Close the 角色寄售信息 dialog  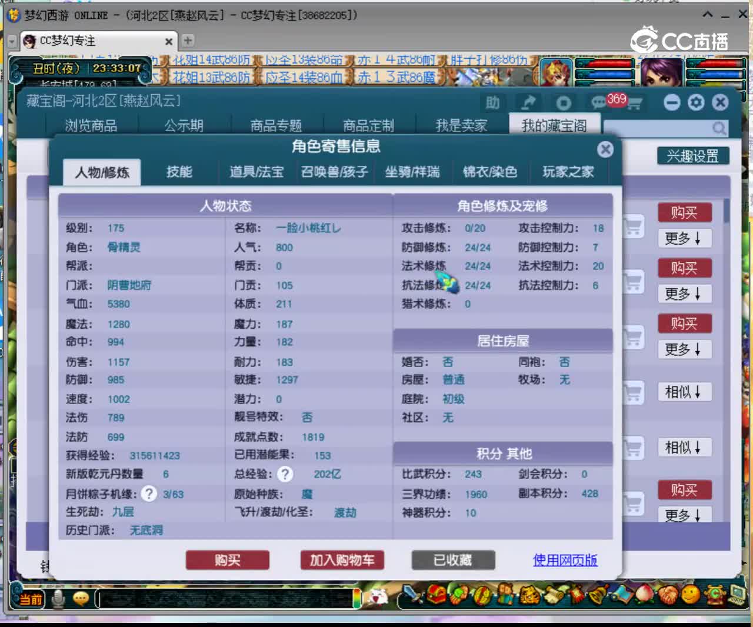tap(605, 149)
